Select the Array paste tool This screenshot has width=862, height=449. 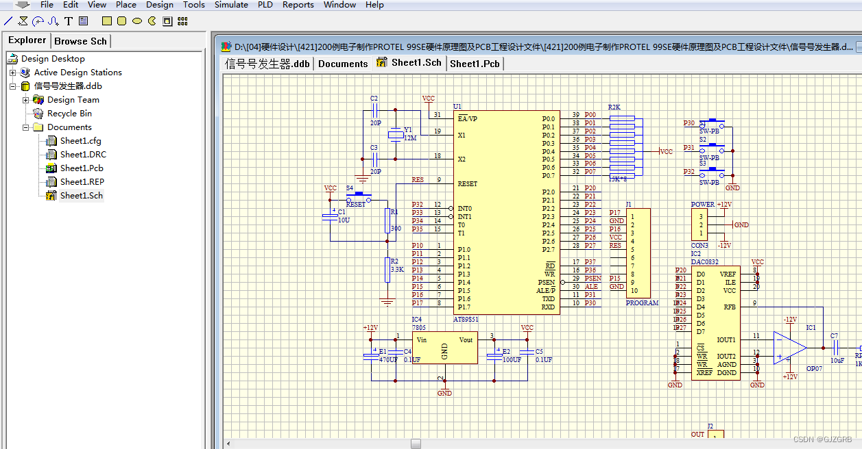[182, 21]
